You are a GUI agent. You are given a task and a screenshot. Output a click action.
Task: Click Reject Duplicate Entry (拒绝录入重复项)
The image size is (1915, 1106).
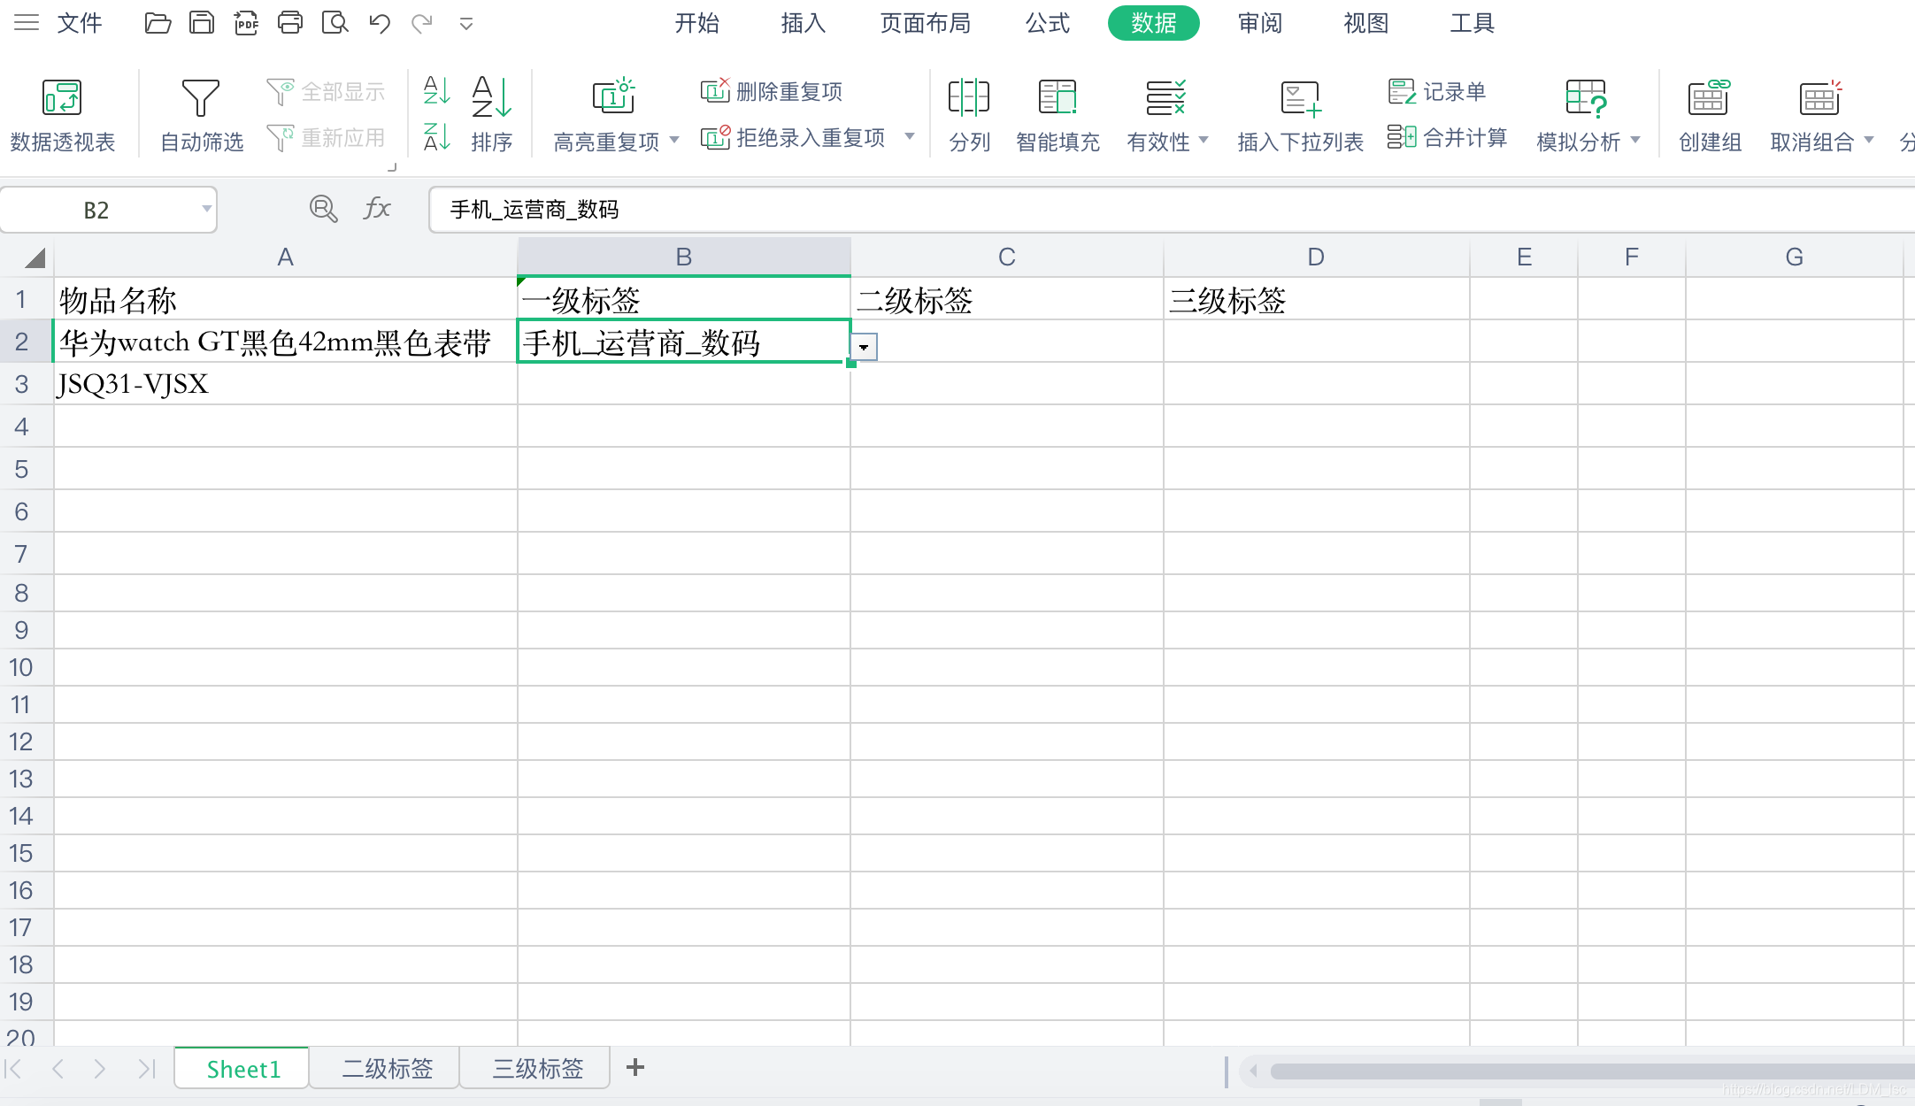tap(794, 137)
